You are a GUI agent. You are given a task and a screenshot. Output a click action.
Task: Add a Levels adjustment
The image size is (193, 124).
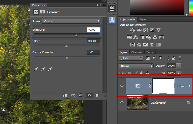pyautogui.click(x=139, y=30)
